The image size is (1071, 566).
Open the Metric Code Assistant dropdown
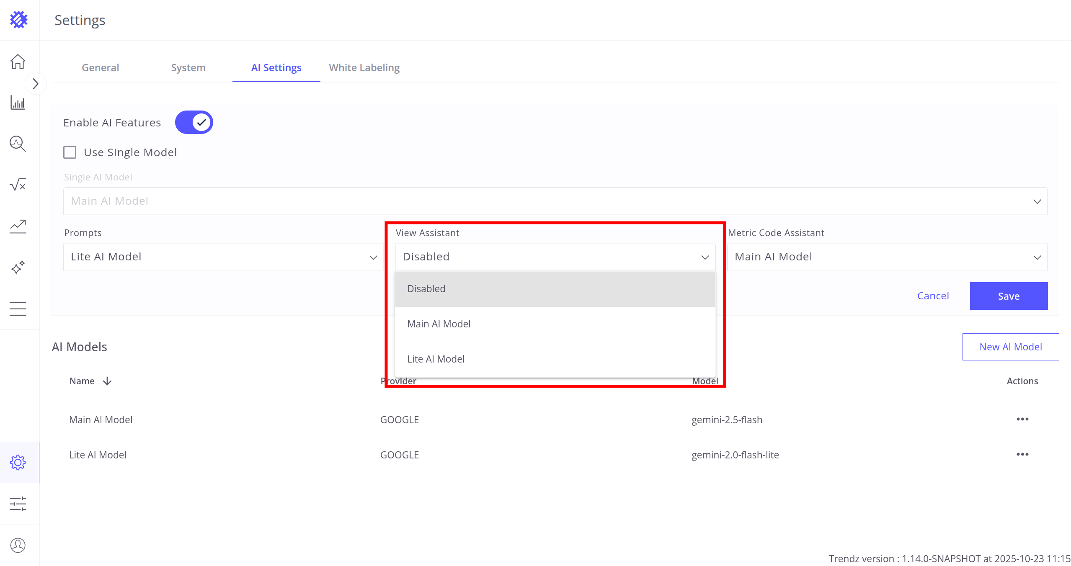click(887, 257)
